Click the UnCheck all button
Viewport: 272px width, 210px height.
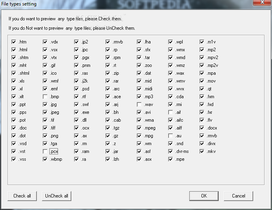tap(56, 196)
